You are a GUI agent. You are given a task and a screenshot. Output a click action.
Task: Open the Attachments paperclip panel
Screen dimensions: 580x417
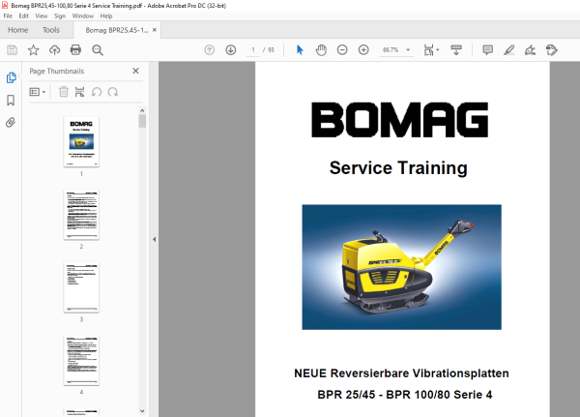11,122
